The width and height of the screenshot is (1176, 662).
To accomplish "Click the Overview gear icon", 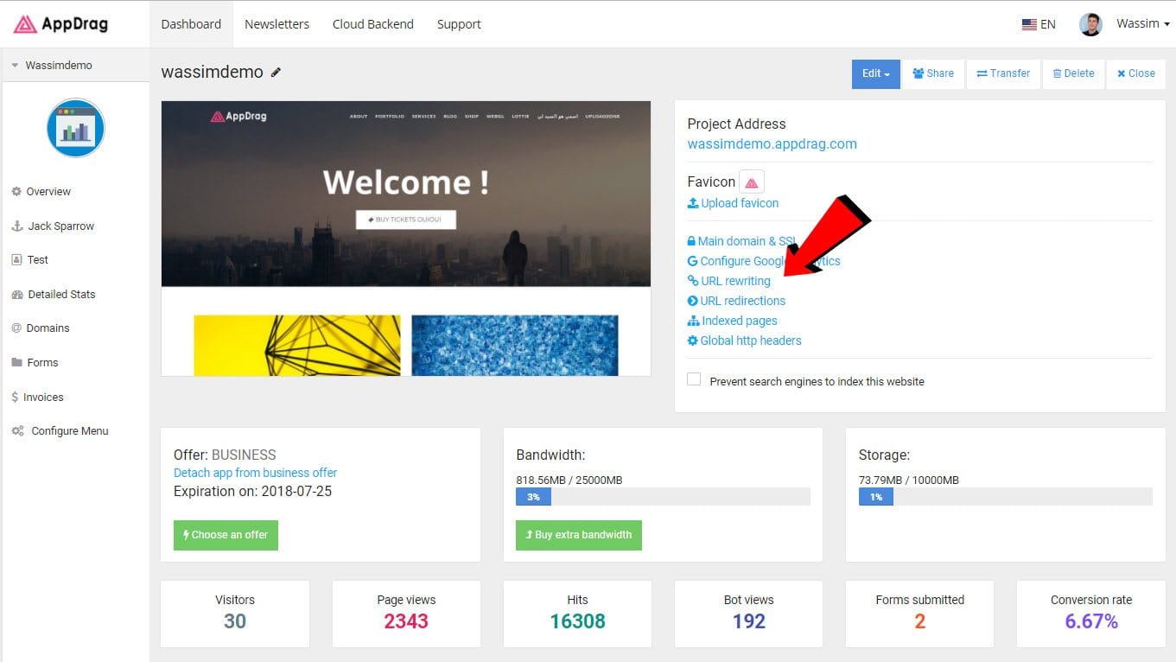I will (16, 192).
